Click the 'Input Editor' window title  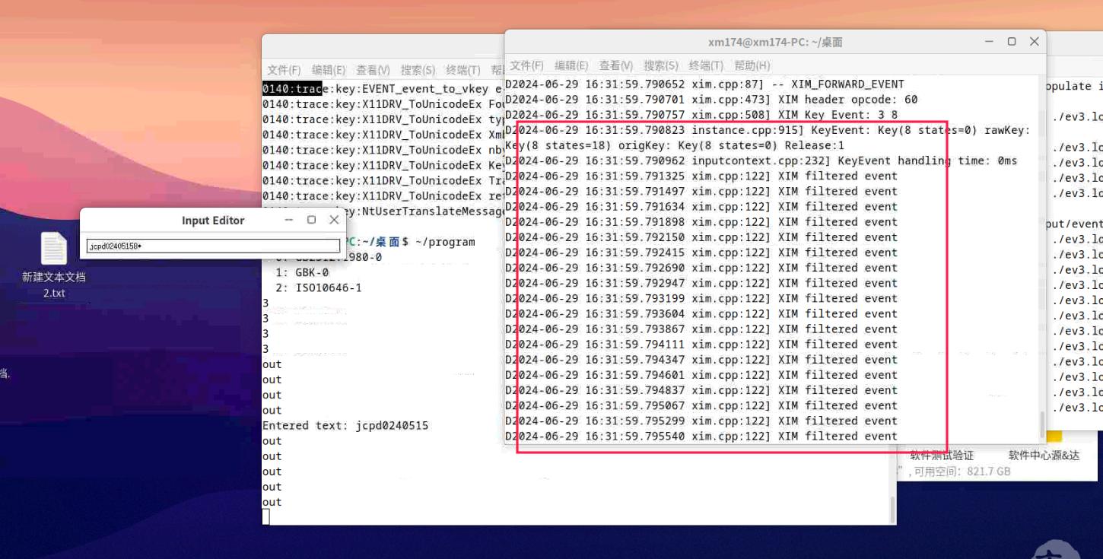pos(213,221)
